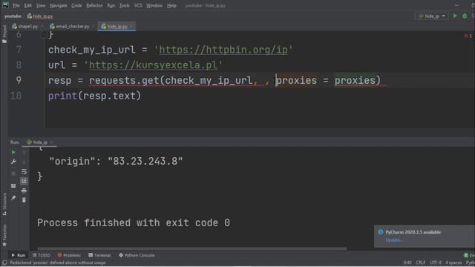Screen dimensions: 475x267
Task: Open the Code menu
Action: (76, 5)
